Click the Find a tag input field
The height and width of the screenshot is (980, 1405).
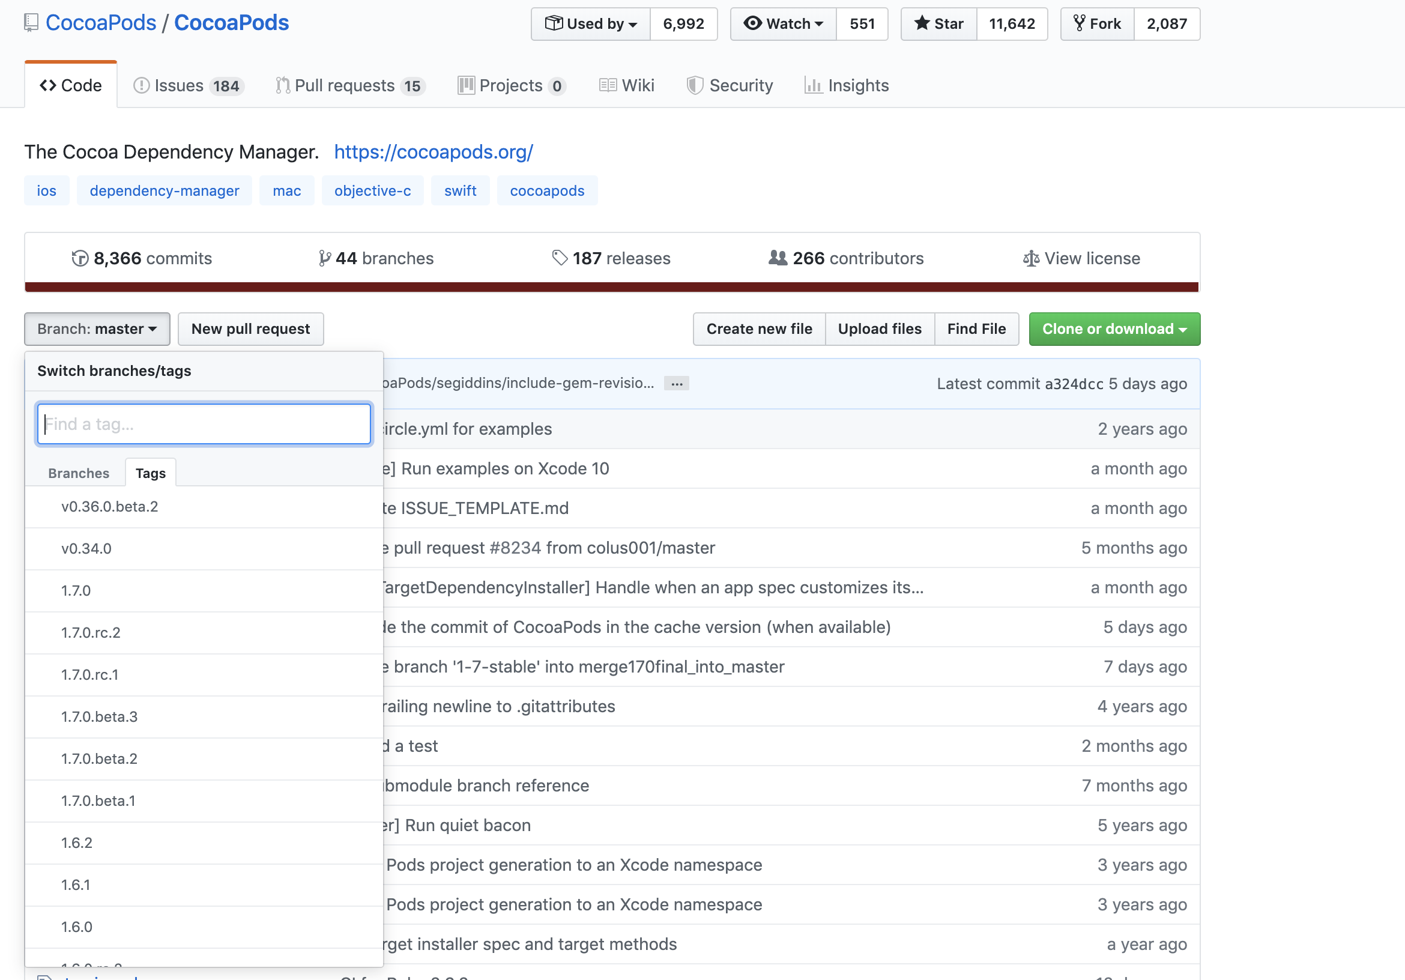[x=204, y=423]
